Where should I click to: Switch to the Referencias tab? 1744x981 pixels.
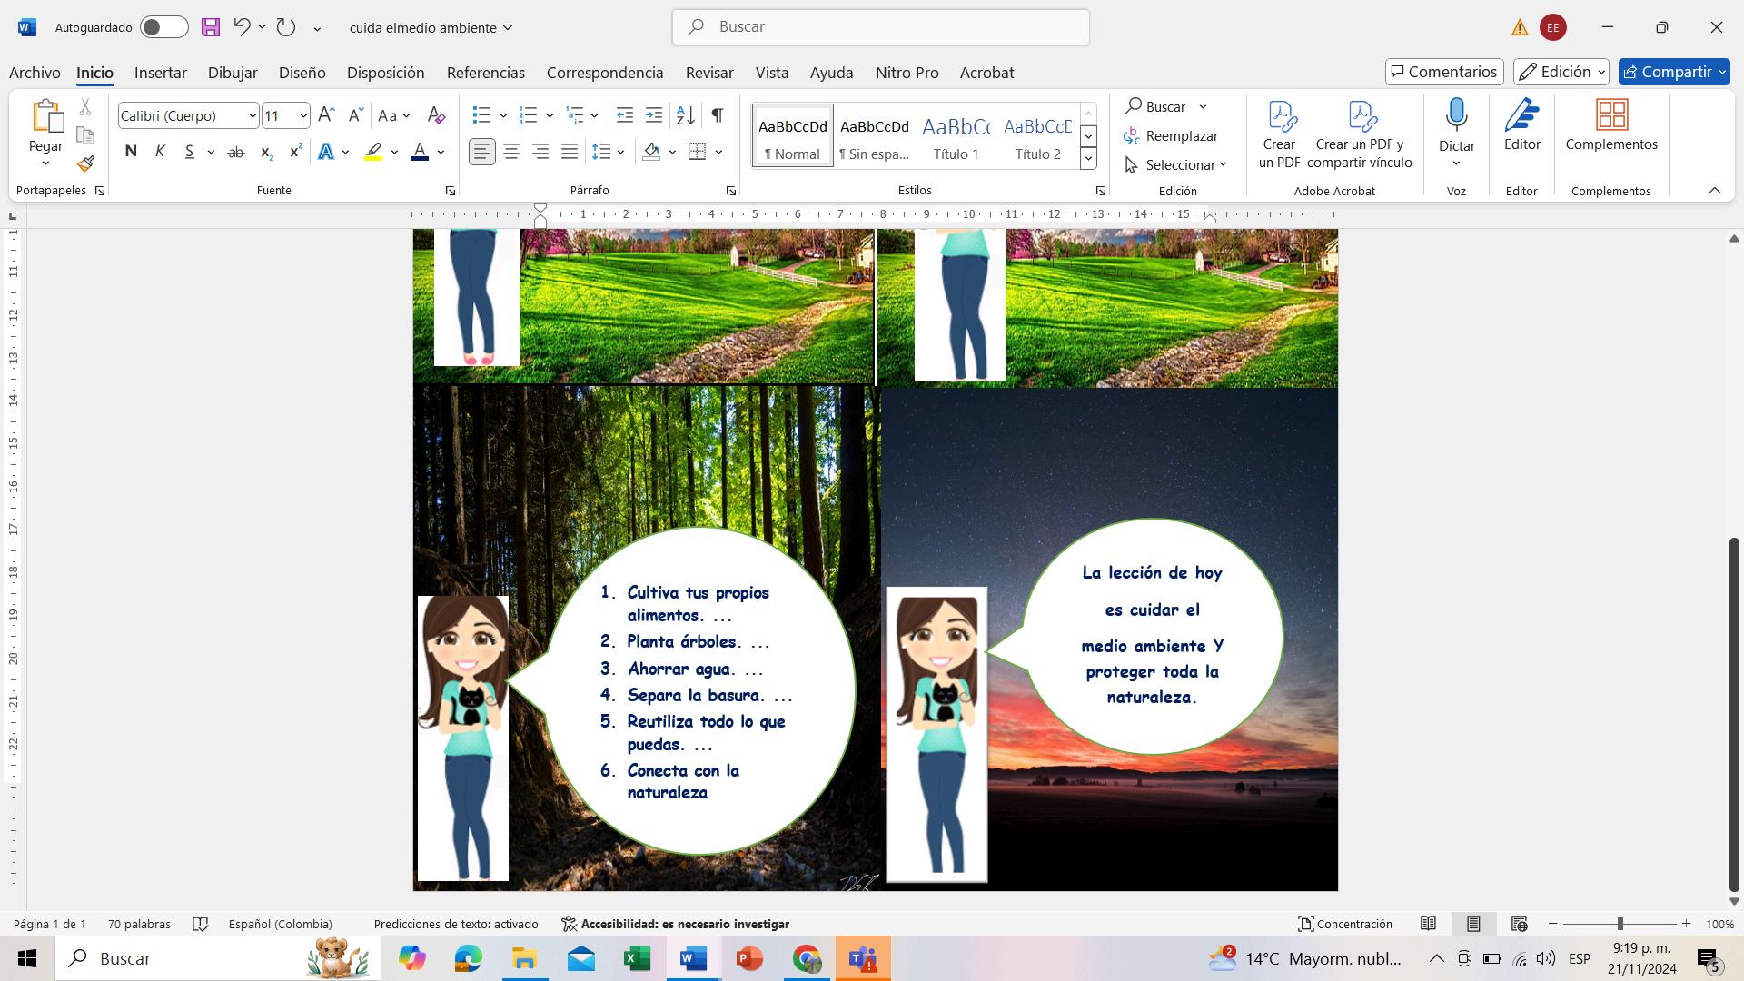coord(485,73)
